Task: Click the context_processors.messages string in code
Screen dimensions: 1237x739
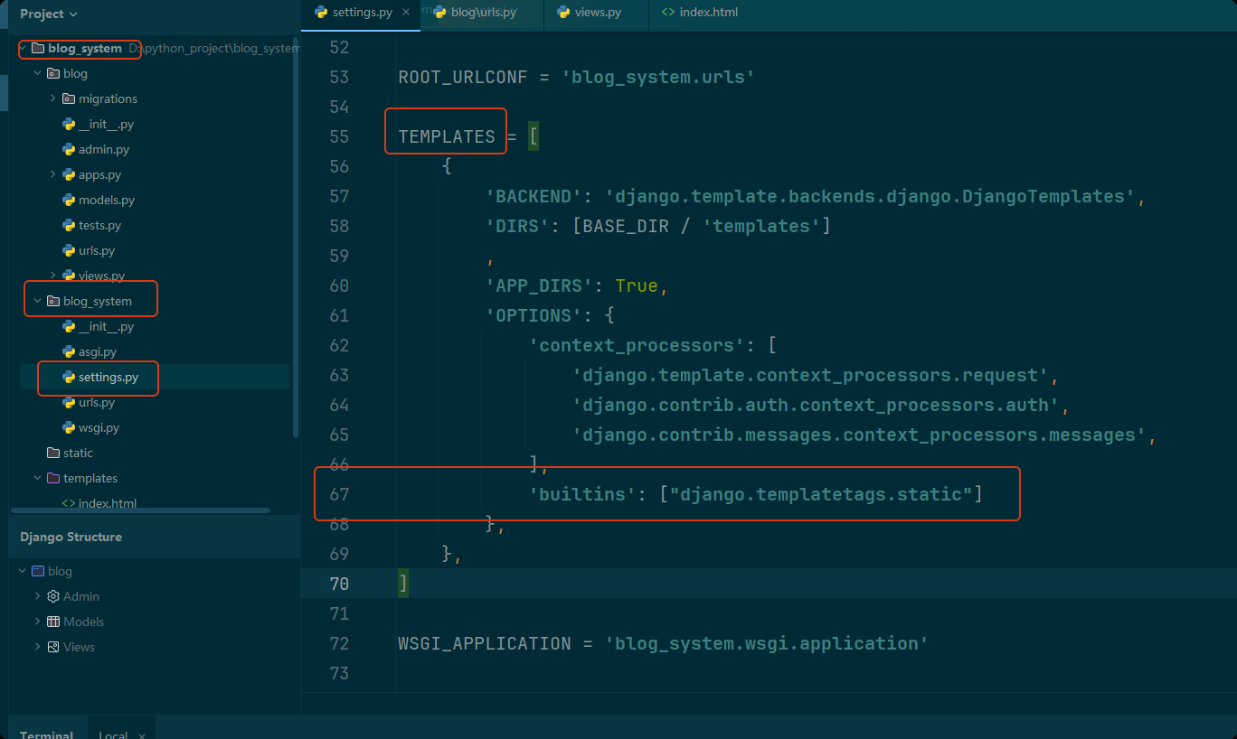Action: [x=860, y=435]
